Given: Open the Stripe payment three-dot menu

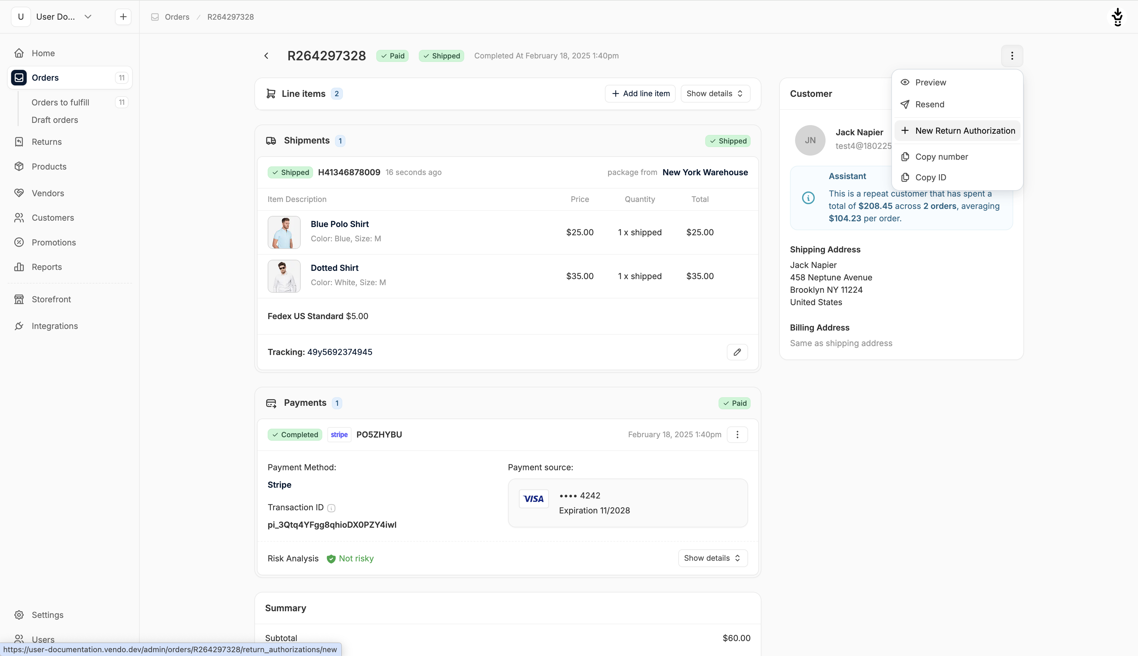Looking at the screenshot, I should coord(737,434).
